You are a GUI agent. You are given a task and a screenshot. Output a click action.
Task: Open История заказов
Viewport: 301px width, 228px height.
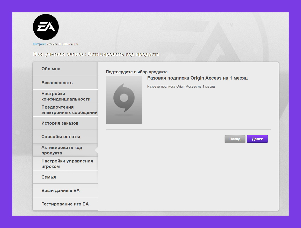tap(65, 123)
